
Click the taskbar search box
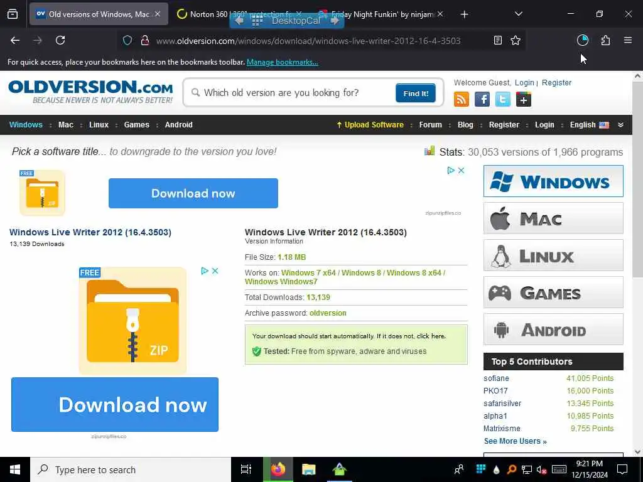click(131, 469)
